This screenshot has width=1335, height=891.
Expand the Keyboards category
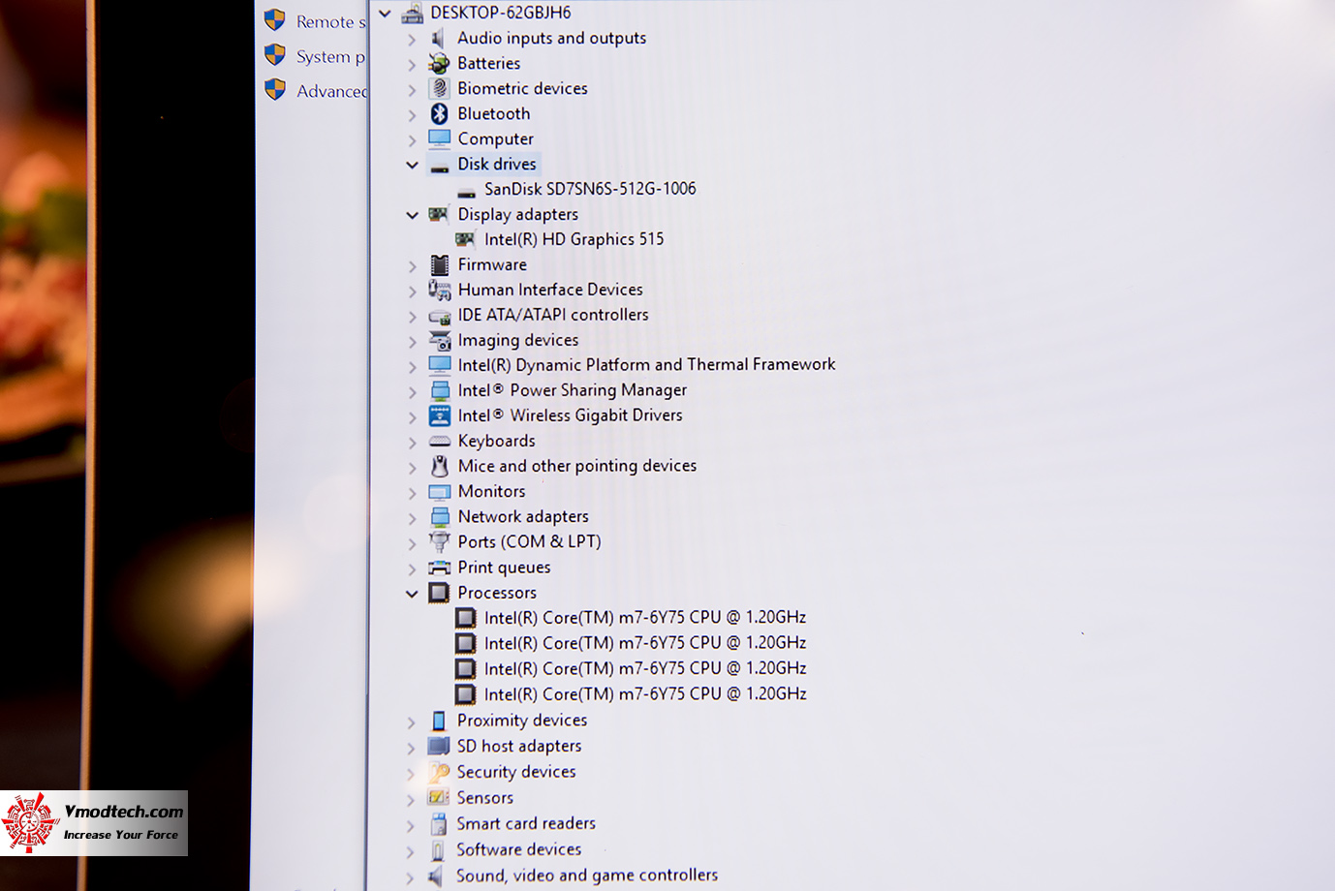[x=412, y=443]
